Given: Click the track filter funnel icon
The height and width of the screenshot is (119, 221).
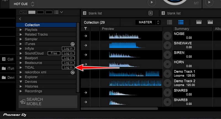Looking at the screenshot, I should tap(86, 29).
